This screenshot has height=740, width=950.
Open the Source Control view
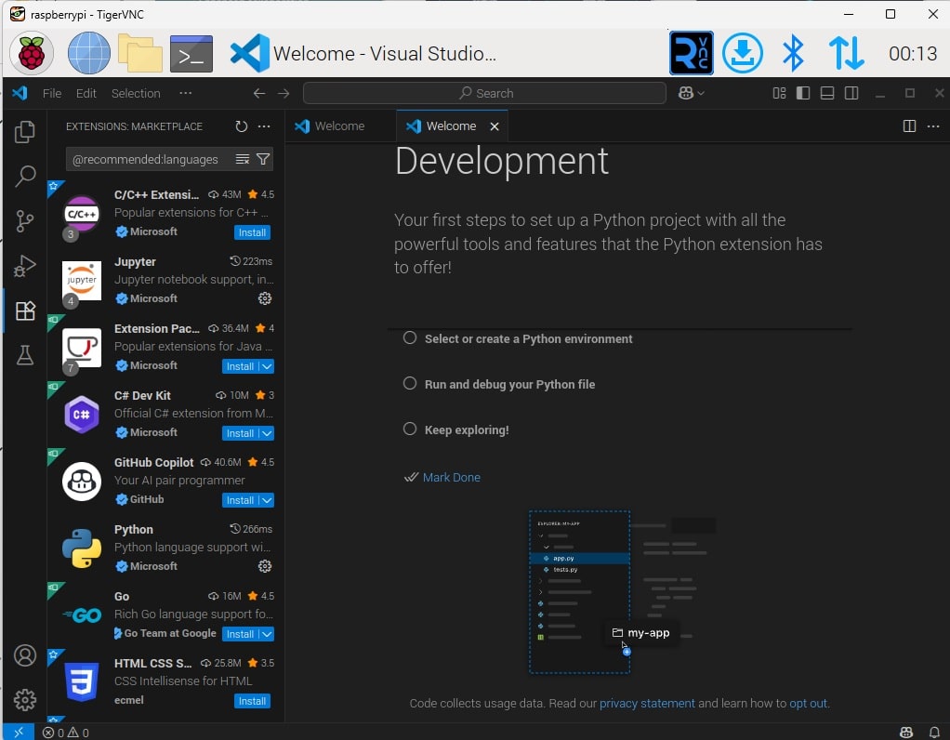pos(25,221)
